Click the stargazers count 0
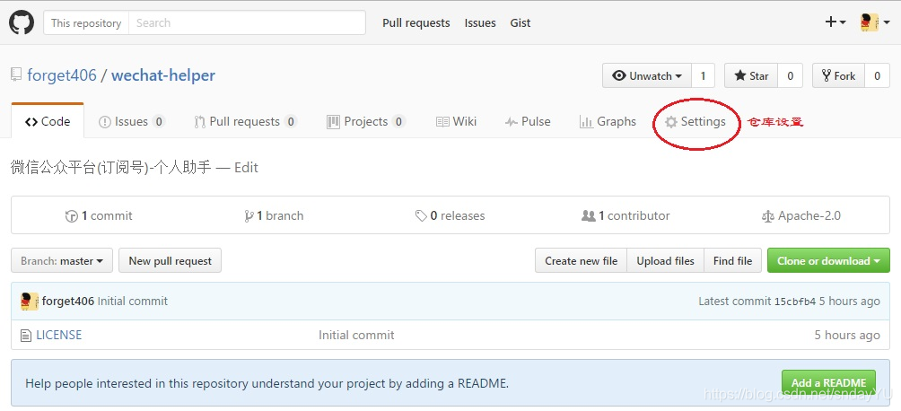The width and height of the screenshot is (901, 411). point(790,76)
